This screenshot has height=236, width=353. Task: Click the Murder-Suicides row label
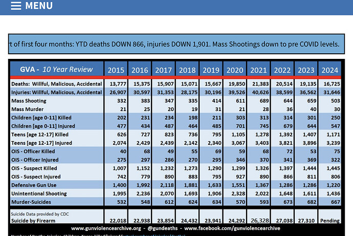pos(31,202)
